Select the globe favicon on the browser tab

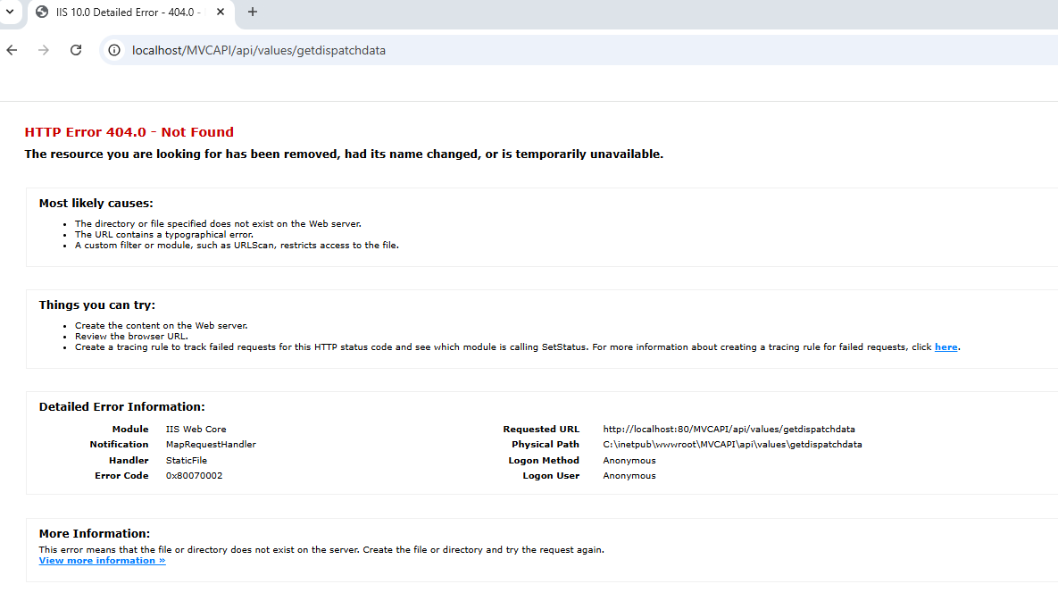pyautogui.click(x=40, y=13)
